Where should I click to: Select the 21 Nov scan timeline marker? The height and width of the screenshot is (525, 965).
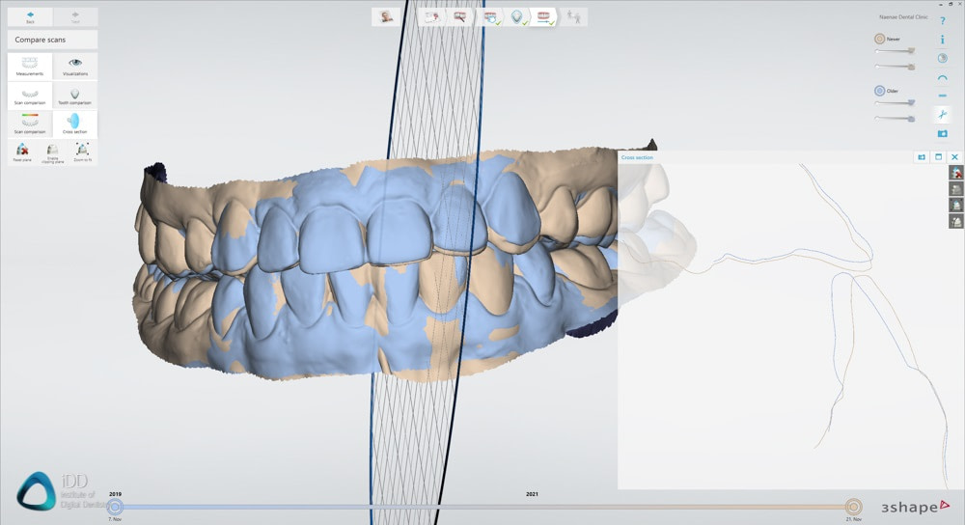click(853, 508)
